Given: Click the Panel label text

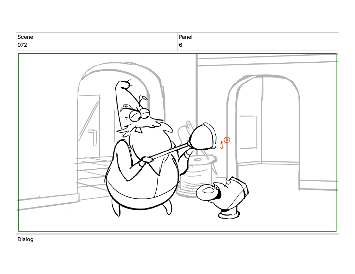Looking at the screenshot, I should tap(185, 37).
